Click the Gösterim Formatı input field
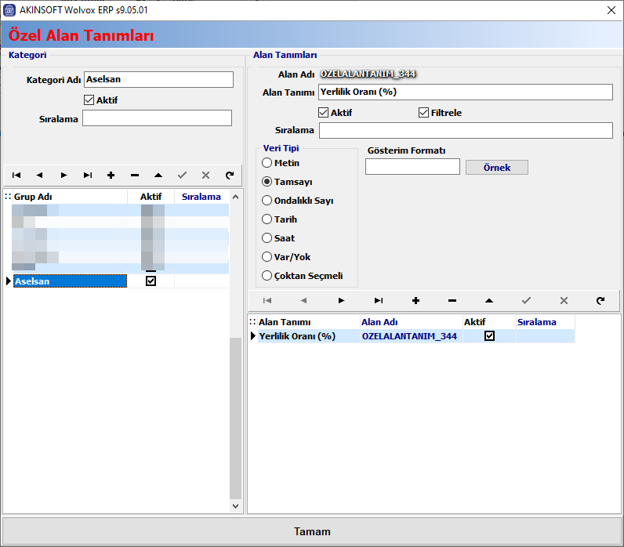Image resolution: width=624 pixels, height=547 pixels. coord(412,167)
